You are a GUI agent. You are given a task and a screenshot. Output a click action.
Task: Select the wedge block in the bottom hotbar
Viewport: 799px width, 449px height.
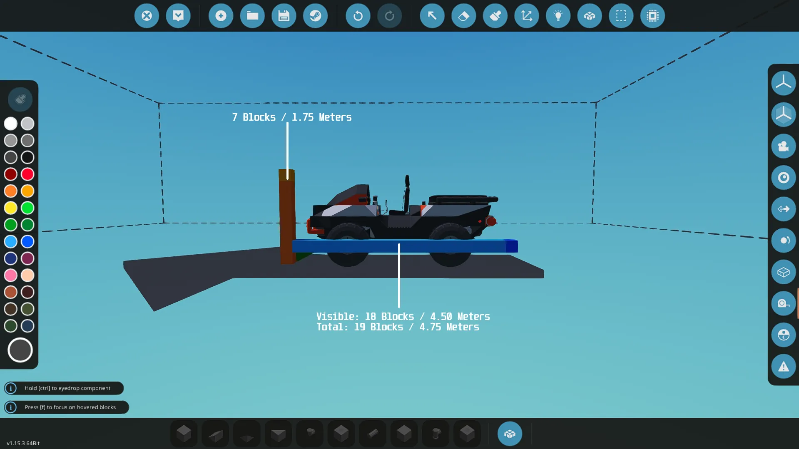coord(215,434)
